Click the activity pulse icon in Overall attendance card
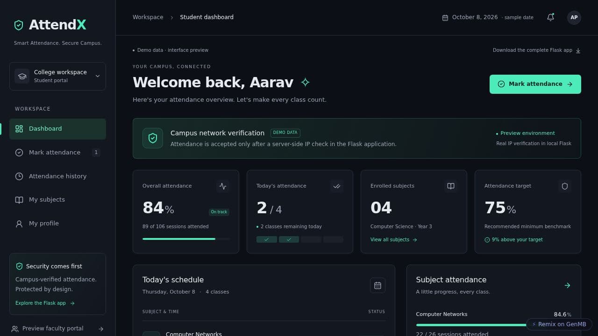Image resolution: width=598 pixels, height=336 pixels. (x=223, y=186)
